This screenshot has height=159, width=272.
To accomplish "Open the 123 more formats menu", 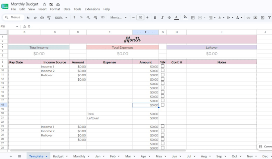I will coord(102,18).
